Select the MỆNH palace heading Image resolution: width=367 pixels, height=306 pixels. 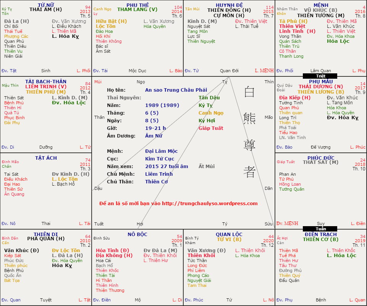point(320,5)
